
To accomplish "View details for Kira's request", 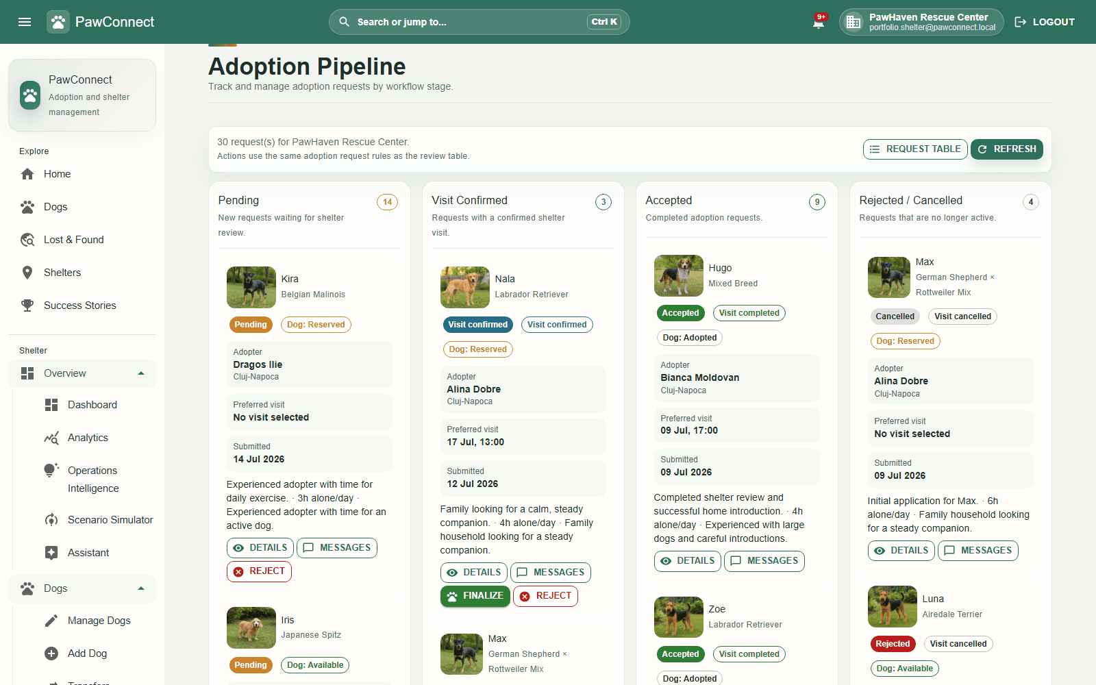I will [x=260, y=548].
